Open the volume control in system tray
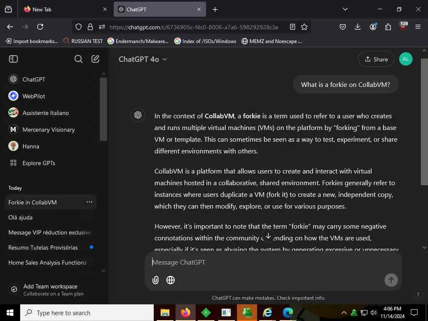Viewport: 428px width, 321px height. (x=373, y=313)
